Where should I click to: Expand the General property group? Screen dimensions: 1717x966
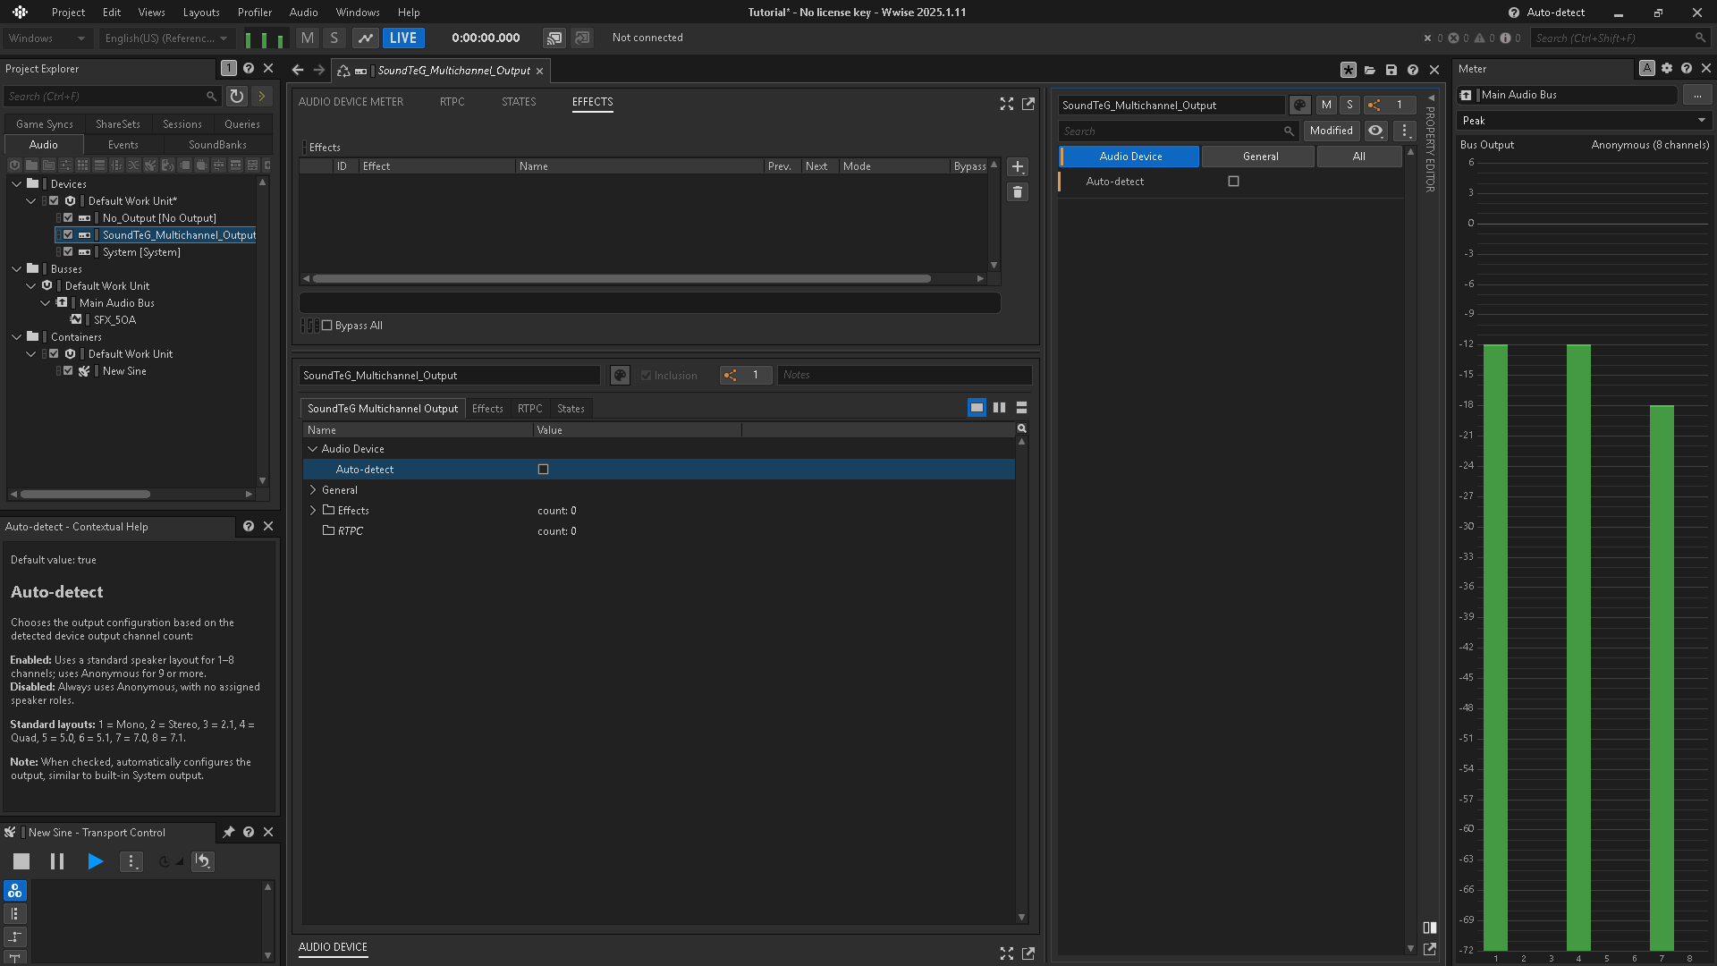click(x=313, y=490)
